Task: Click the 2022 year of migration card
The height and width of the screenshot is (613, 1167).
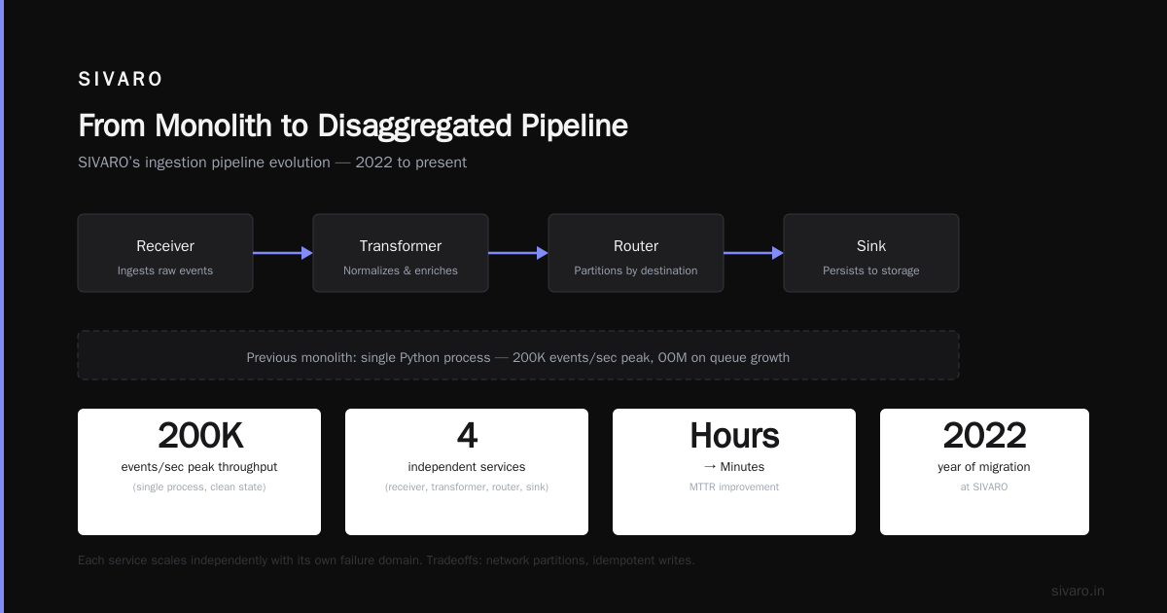Action: pos(984,472)
